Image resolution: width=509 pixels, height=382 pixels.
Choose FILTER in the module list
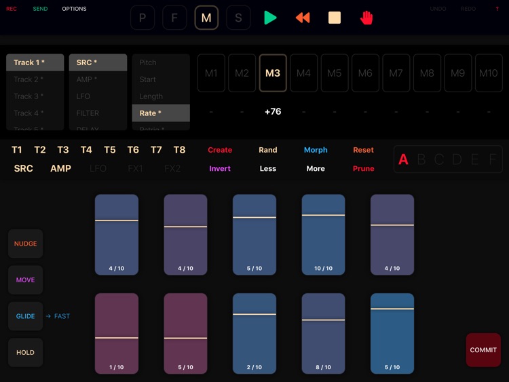[x=98, y=113]
